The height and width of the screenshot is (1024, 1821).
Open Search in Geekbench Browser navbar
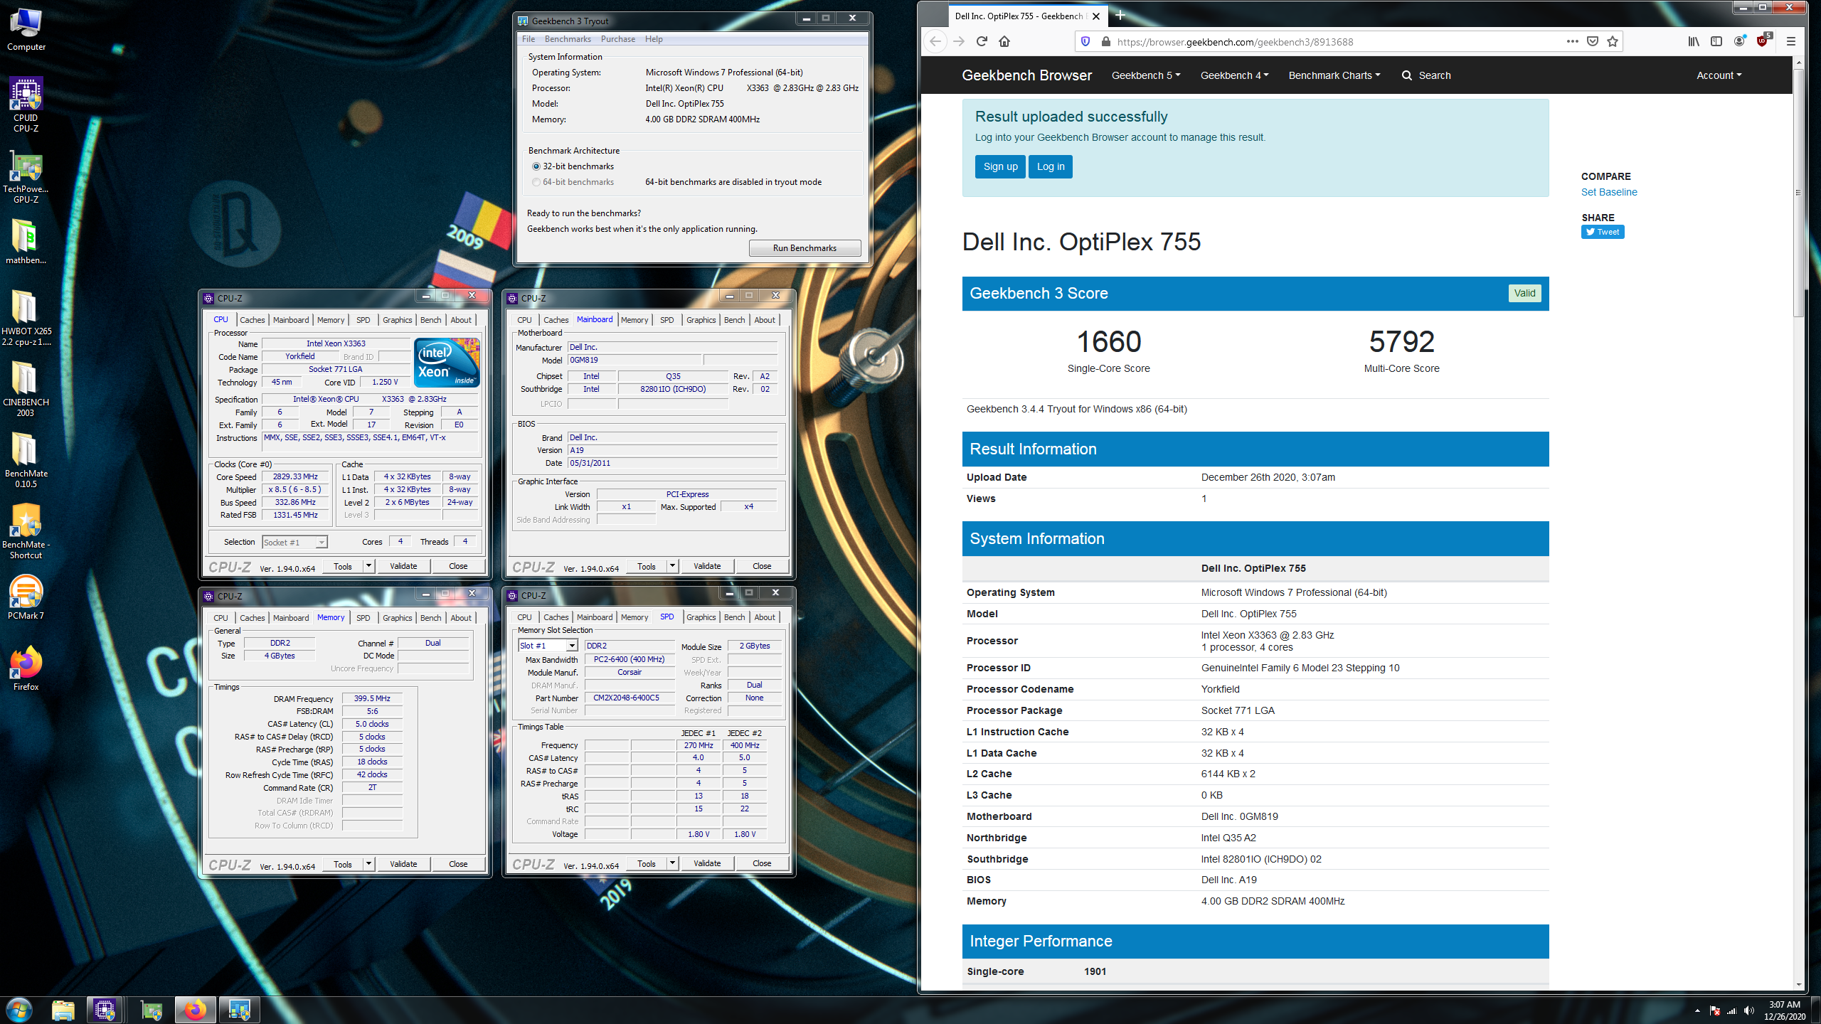point(1426,75)
